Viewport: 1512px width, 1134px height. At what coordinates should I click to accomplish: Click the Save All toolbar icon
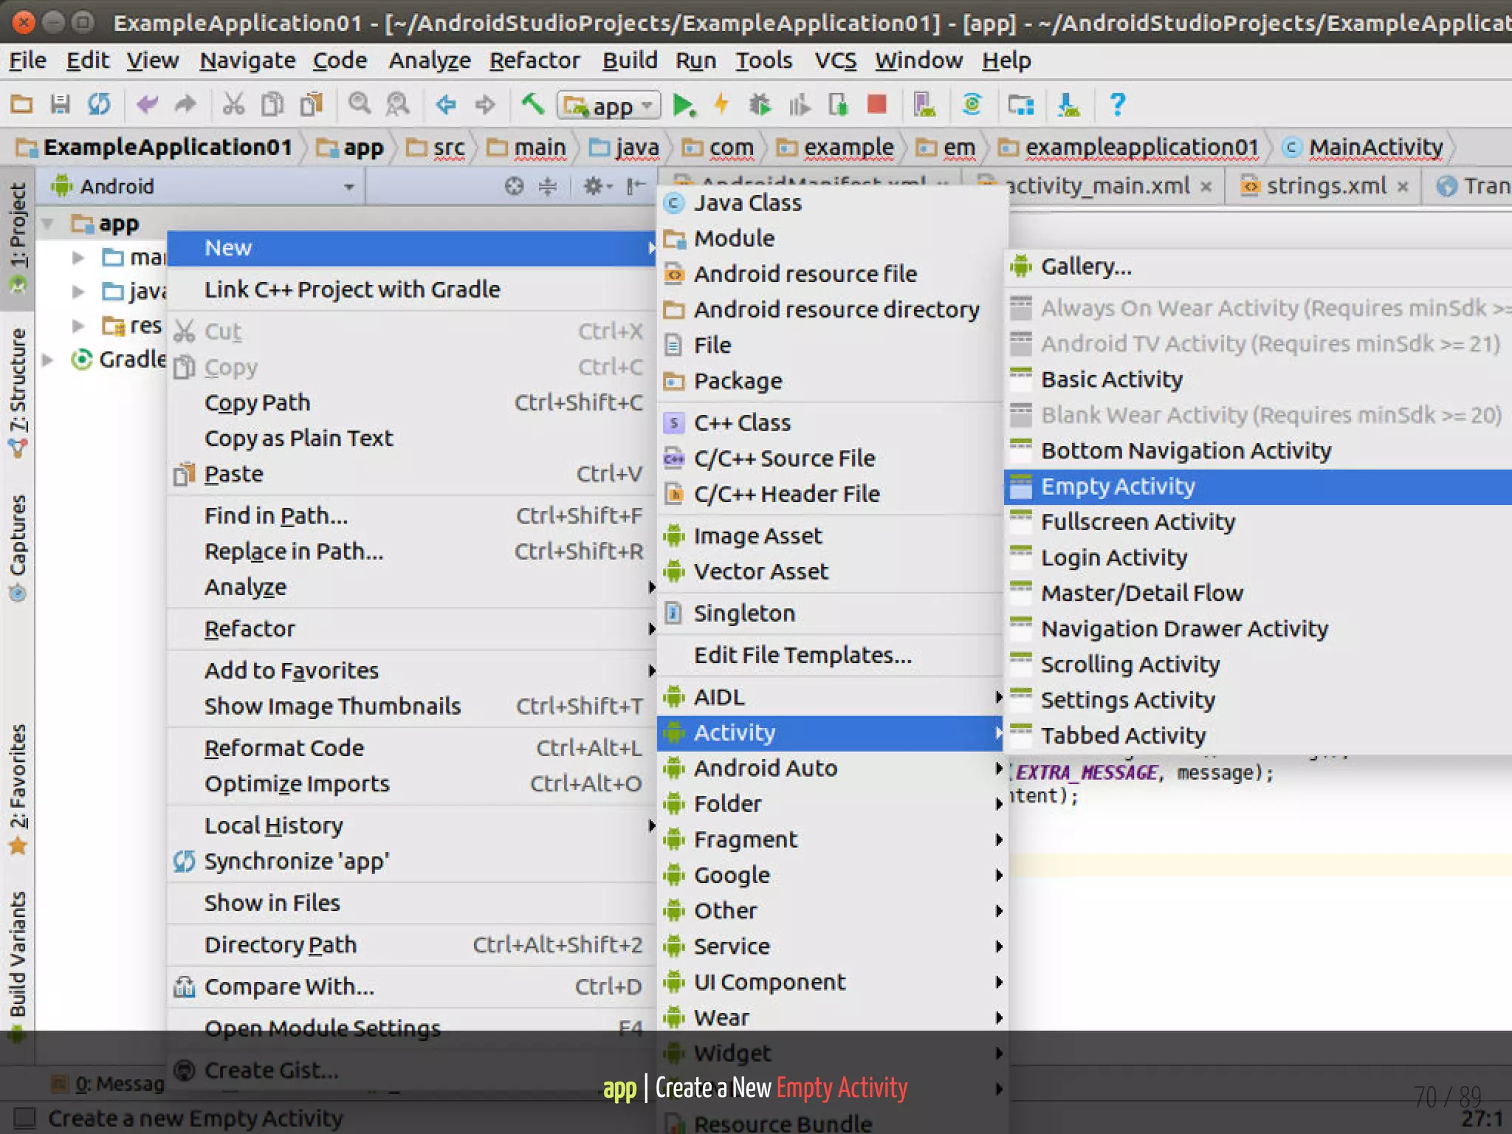click(x=60, y=105)
